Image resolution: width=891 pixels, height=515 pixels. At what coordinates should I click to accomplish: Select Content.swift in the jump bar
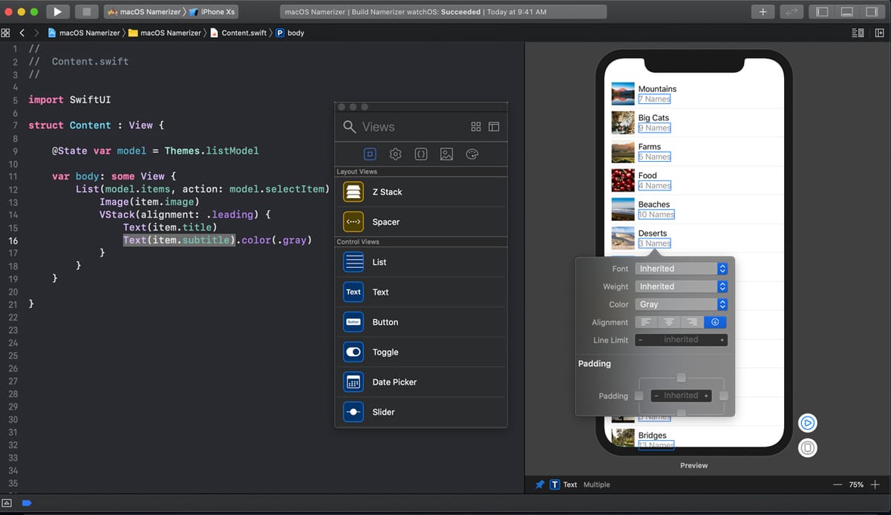tap(239, 33)
